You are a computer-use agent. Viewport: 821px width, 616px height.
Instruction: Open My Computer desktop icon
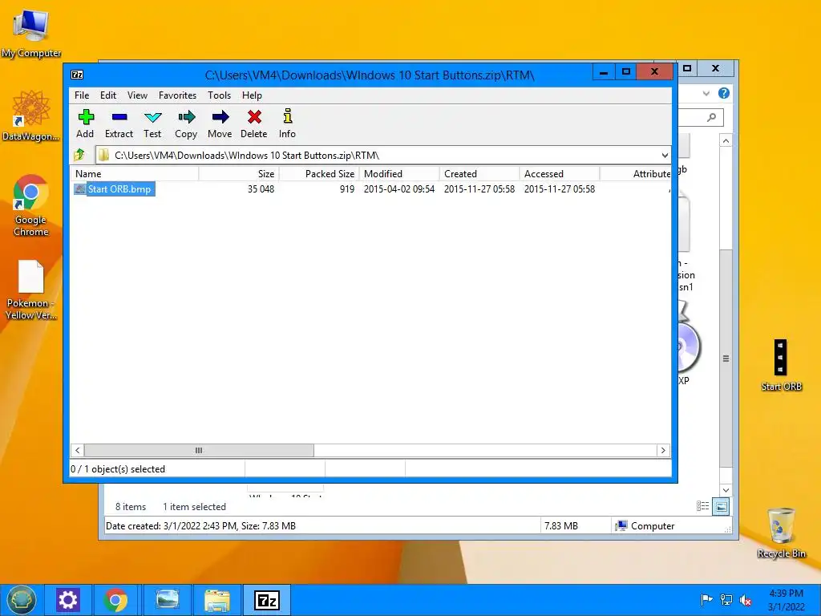pos(31,33)
